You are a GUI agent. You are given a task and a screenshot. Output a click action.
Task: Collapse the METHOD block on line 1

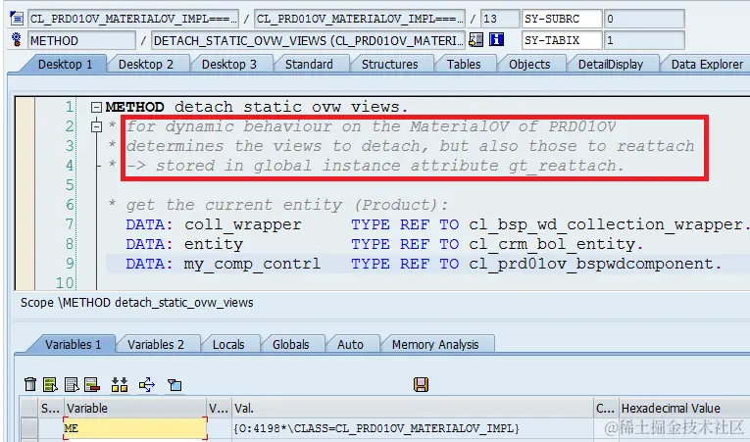[97, 107]
